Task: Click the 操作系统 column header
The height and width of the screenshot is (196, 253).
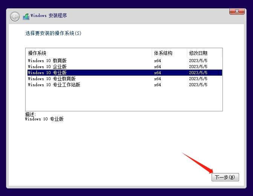Action: [x=89, y=53]
